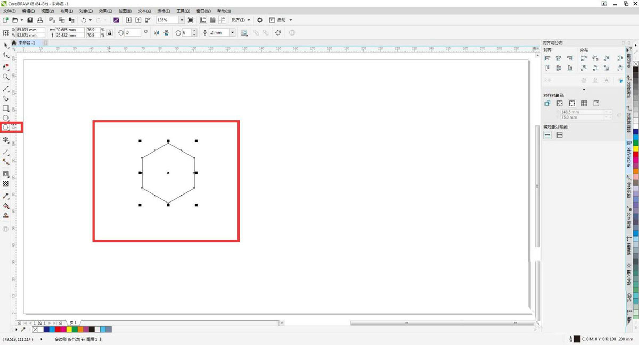The width and height of the screenshot is (639, 345).
Task: Select the Text tool (字)
Action: (6, 140)
